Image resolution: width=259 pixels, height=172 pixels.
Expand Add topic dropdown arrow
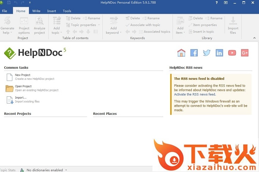click(x=61, y=33)
